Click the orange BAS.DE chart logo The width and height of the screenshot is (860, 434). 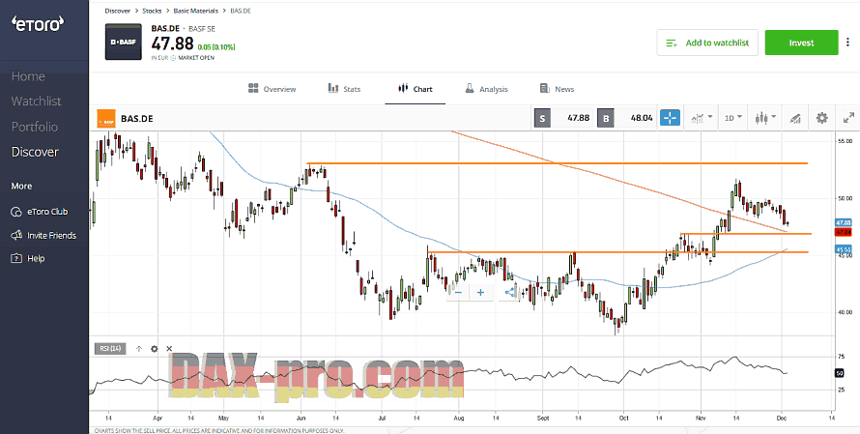pos(106,118)
